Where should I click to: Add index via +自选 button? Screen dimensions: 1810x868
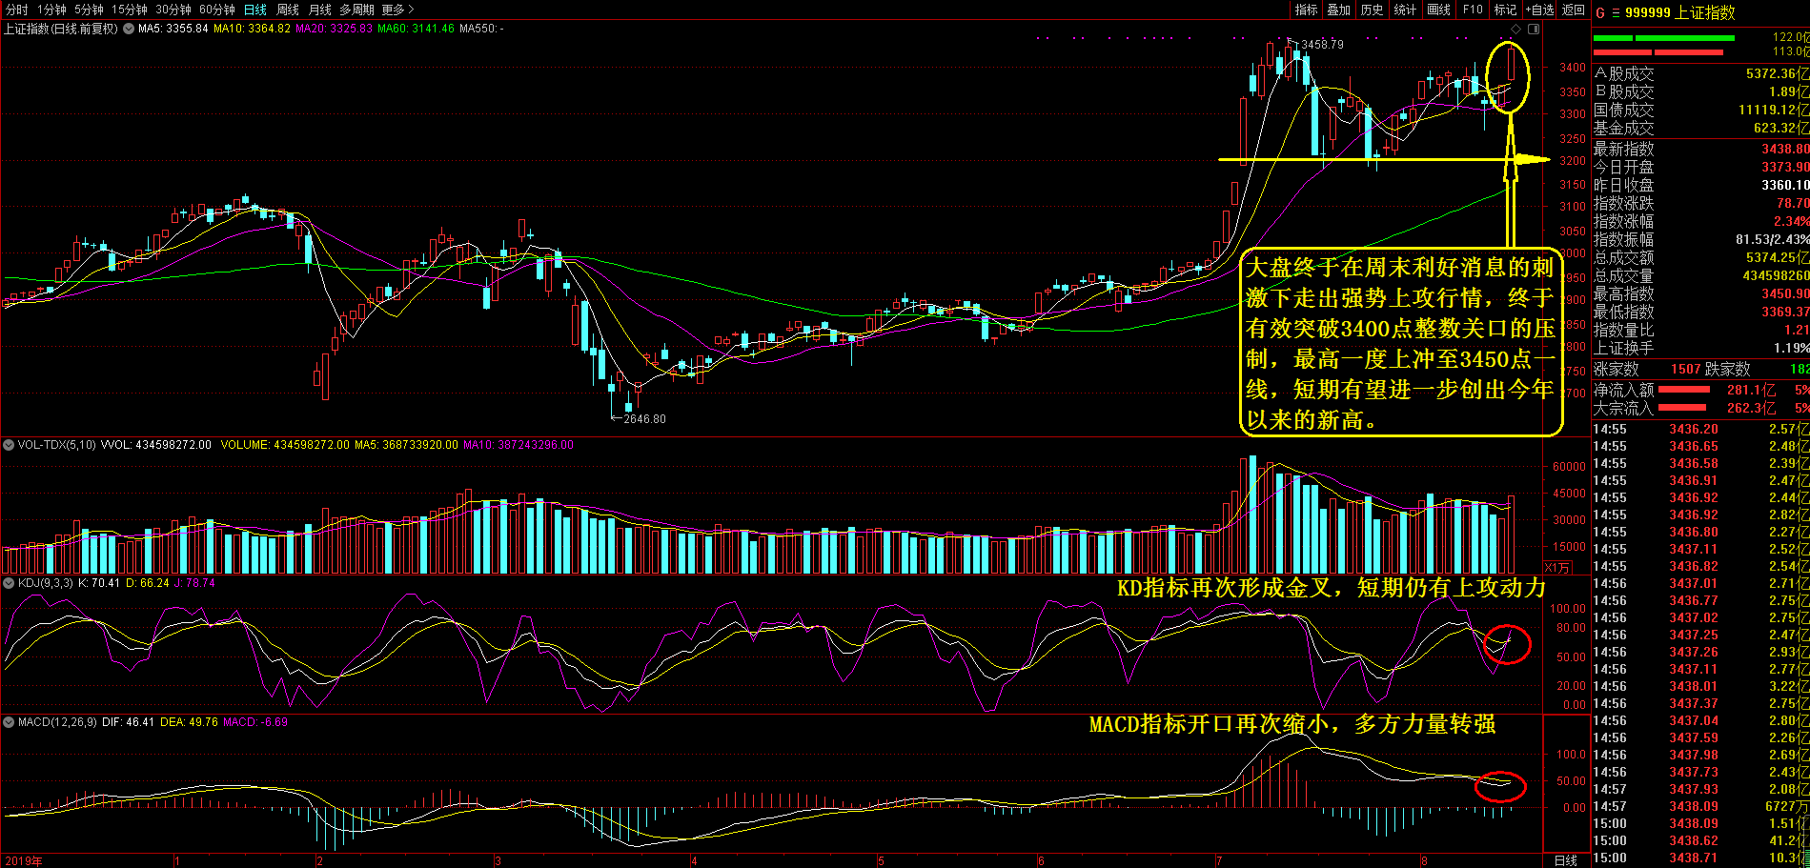[x=1540, y=10]
